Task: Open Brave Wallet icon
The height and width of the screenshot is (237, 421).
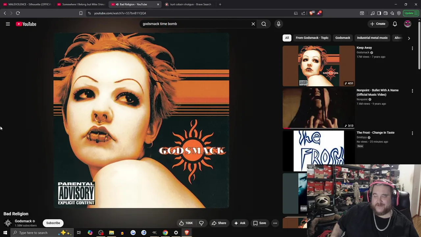Action: tap(385, 13)
